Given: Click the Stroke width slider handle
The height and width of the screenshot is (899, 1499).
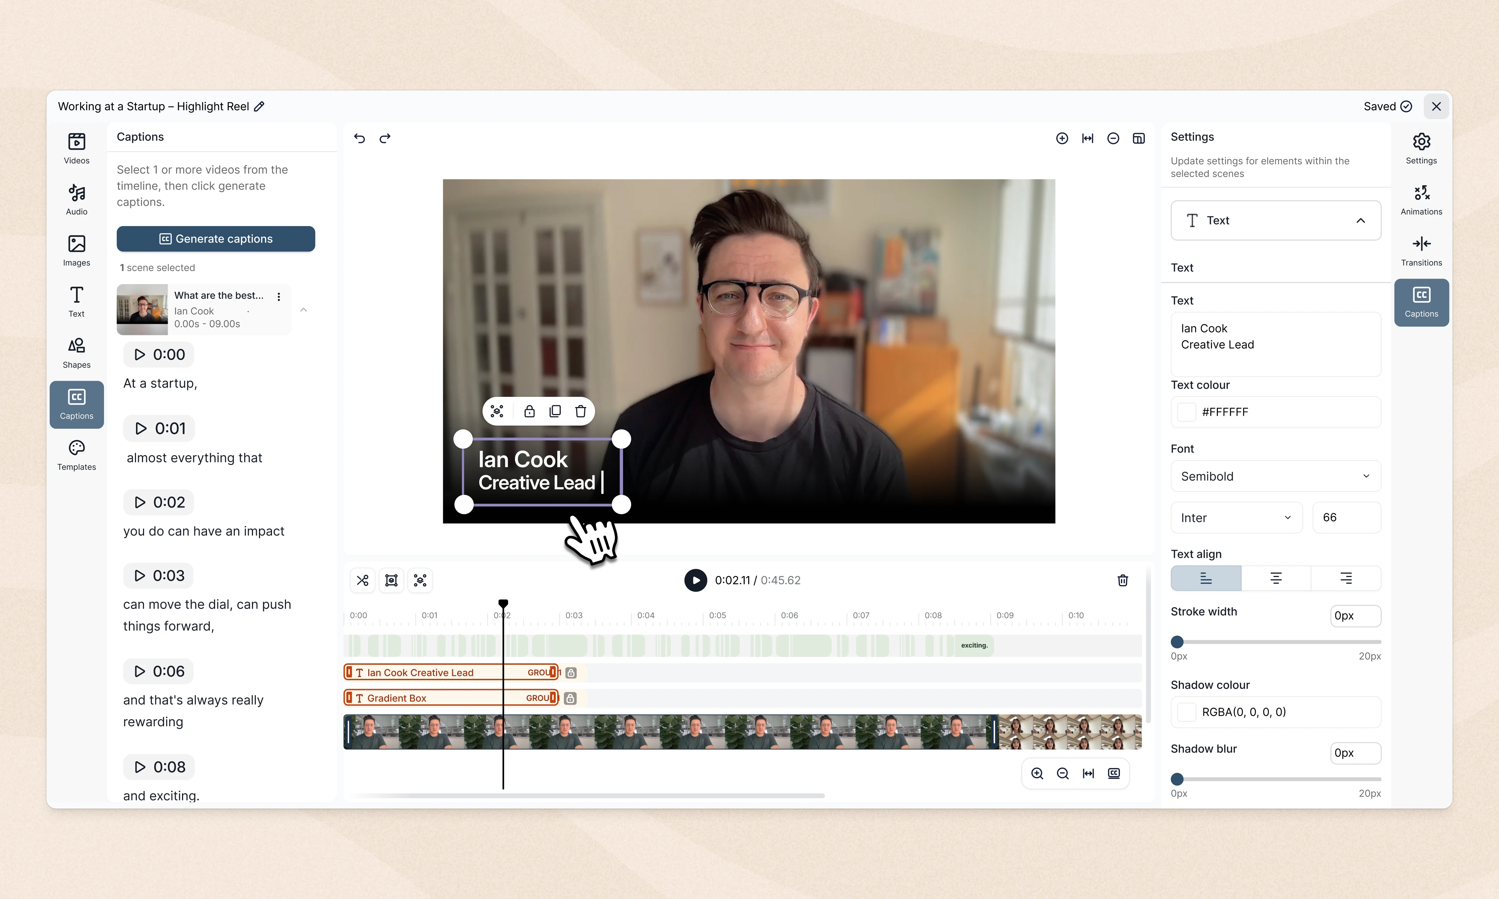Looking at the screenshot, I should pos(1177,642).
